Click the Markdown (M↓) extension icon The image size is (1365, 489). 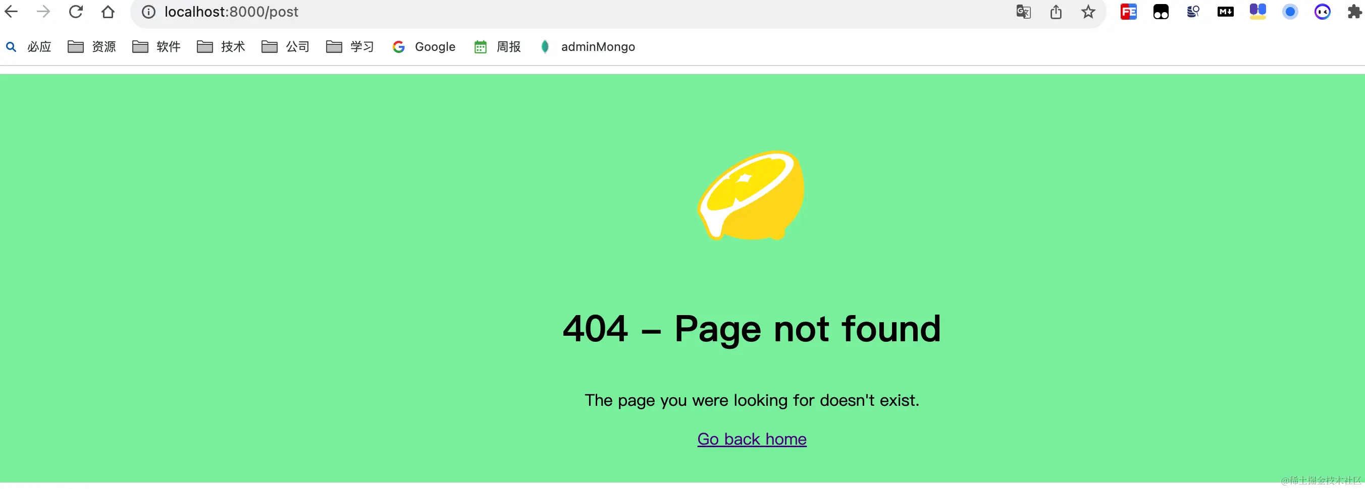(1225, 12)
